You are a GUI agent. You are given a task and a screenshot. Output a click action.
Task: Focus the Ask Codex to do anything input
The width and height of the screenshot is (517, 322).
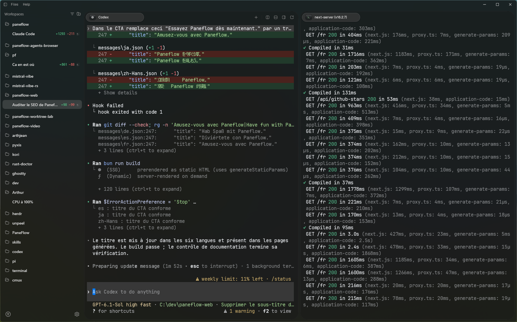click(190, 292)
